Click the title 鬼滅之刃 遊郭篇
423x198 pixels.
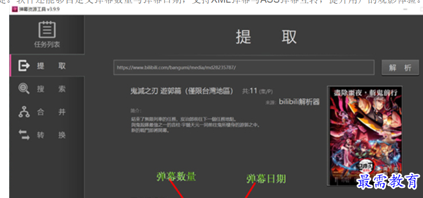coord(182,91)
